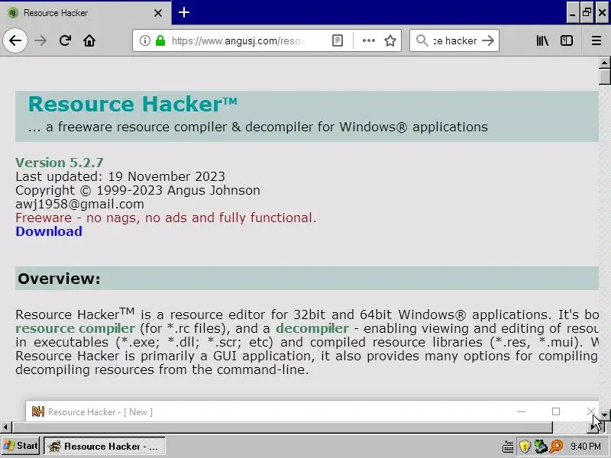
Task: Click the vertical scrollbar down arrow
Action: pyautogui.click(x=604, y=415)
